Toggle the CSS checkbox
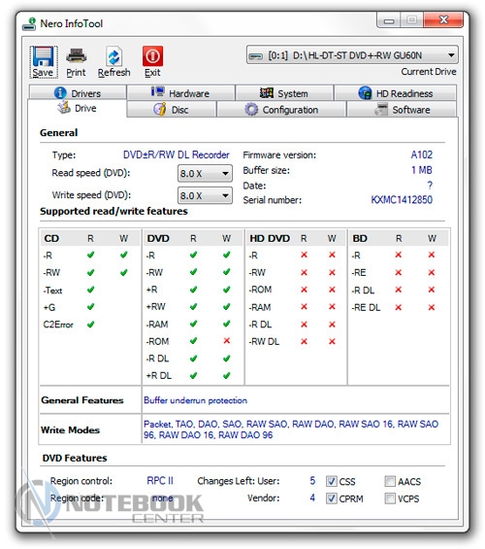The height and width of the screenshot is (549, 485). click(332, 481)
